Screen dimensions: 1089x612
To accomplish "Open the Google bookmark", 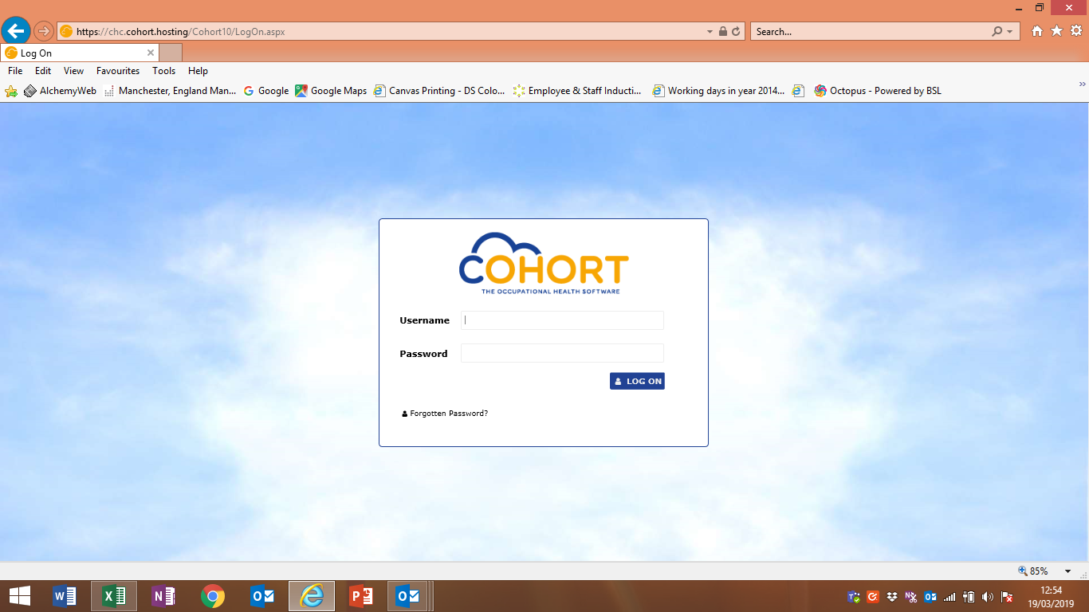I will tap(265, 91).
